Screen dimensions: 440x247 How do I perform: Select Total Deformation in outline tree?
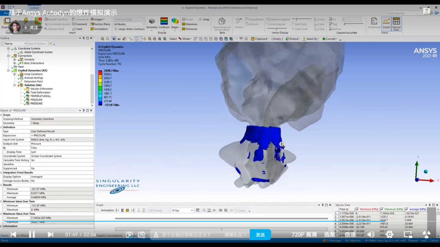[x=40, y=92]
